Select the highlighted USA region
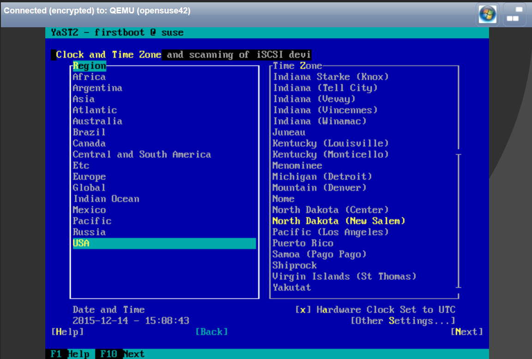The height and width of the screenshot is (359, 532). click(x=164, y=243)
